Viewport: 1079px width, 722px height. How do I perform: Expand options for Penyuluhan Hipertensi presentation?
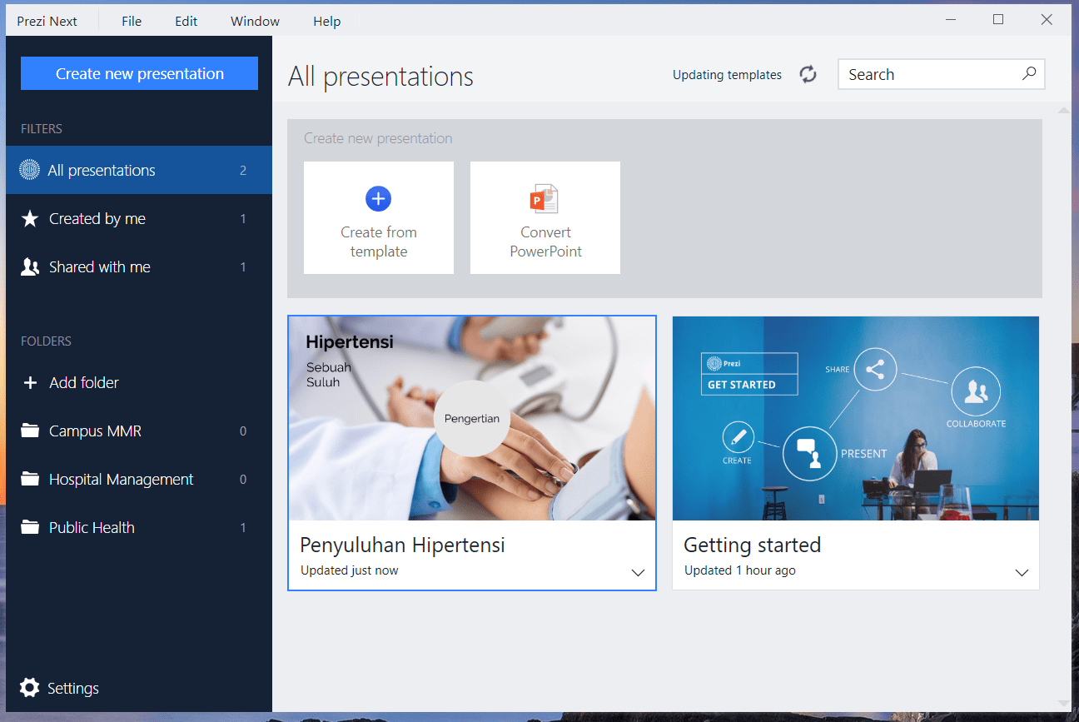tap(638, 573)
